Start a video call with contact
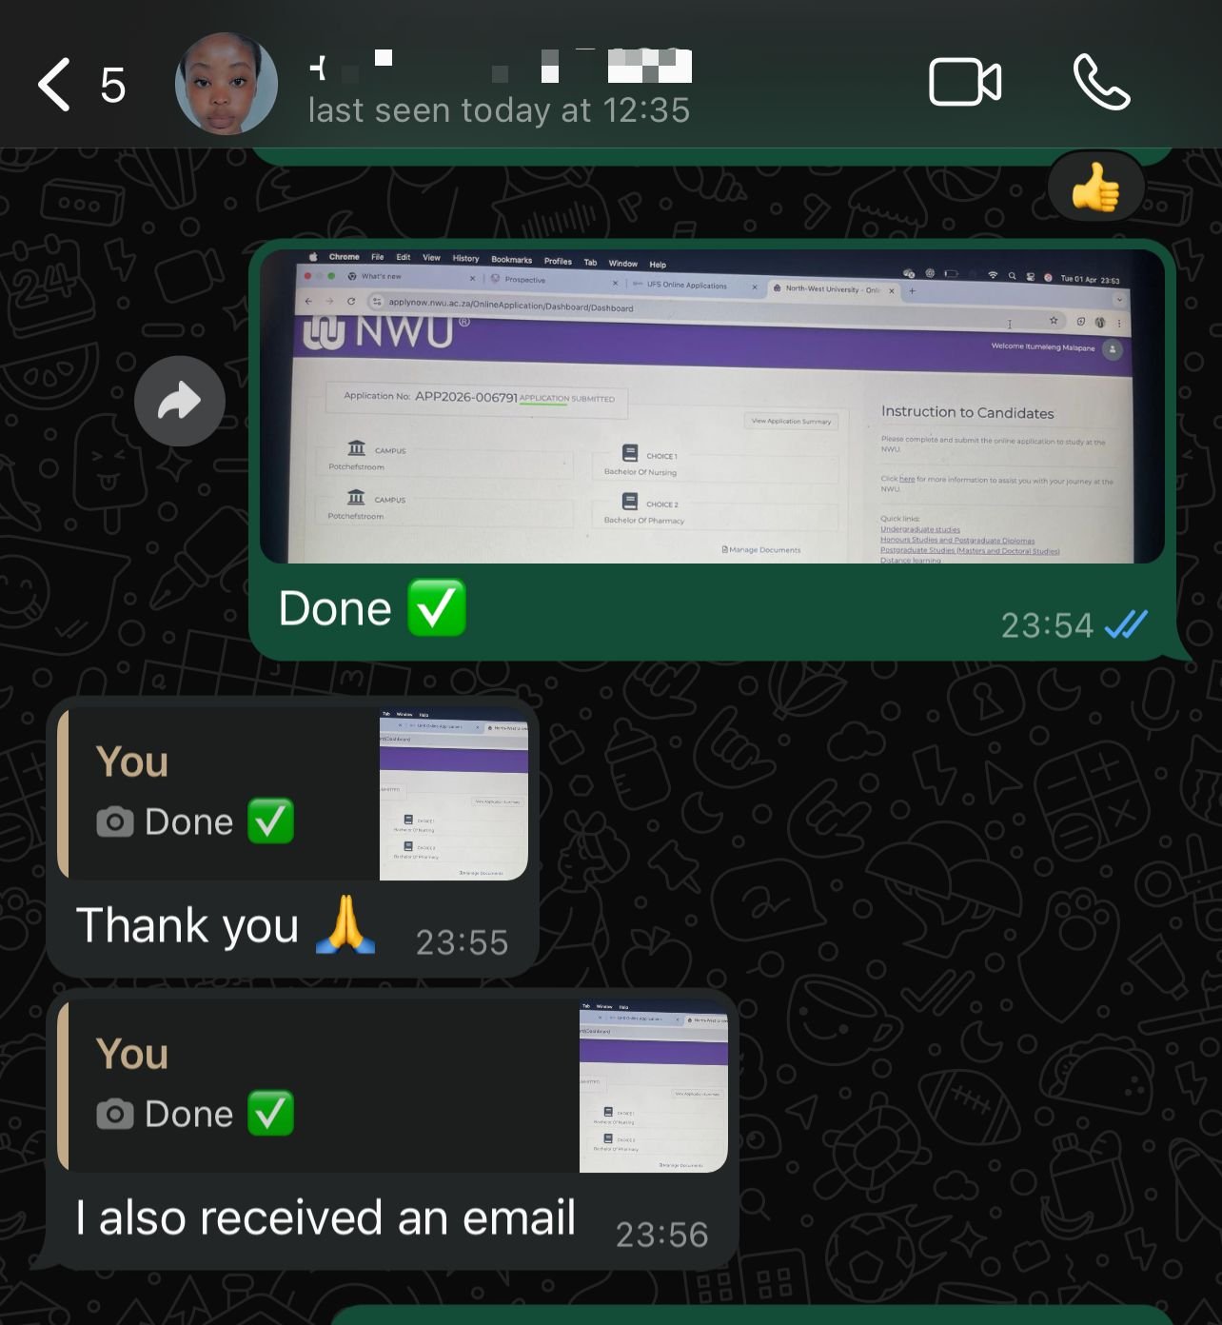This screenshot has width=1222, height=1325. [964, 83]
